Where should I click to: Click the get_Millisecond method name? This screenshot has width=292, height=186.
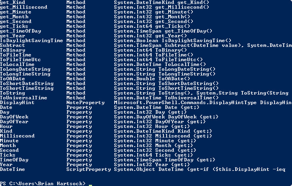coord(24,7)
